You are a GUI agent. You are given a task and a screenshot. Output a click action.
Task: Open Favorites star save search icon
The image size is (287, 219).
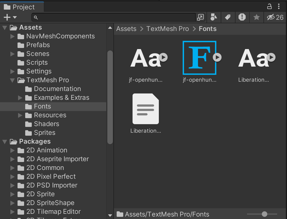256,17
